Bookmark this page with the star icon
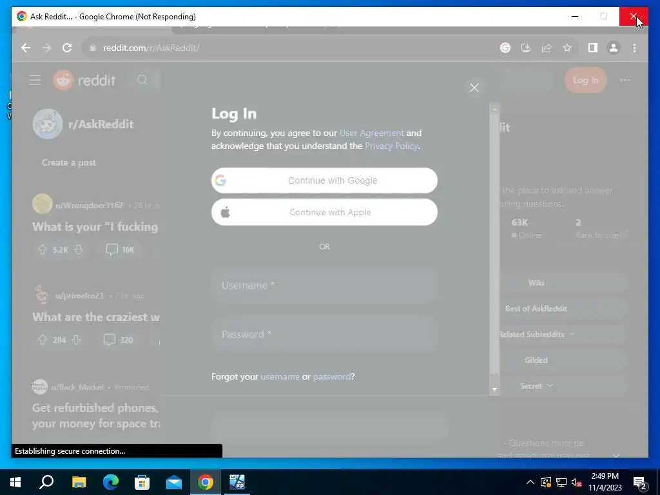Image resolution: width=660 pixels, height=495 pixels. pyautogui.click(x=567, y=48)
